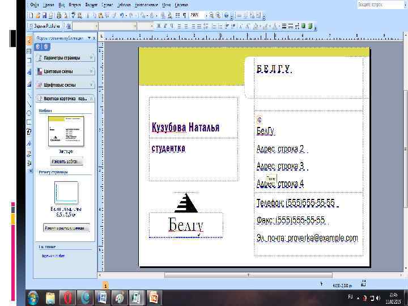
Task: Click the Open file icon
Action: click(x=38, y=16)
